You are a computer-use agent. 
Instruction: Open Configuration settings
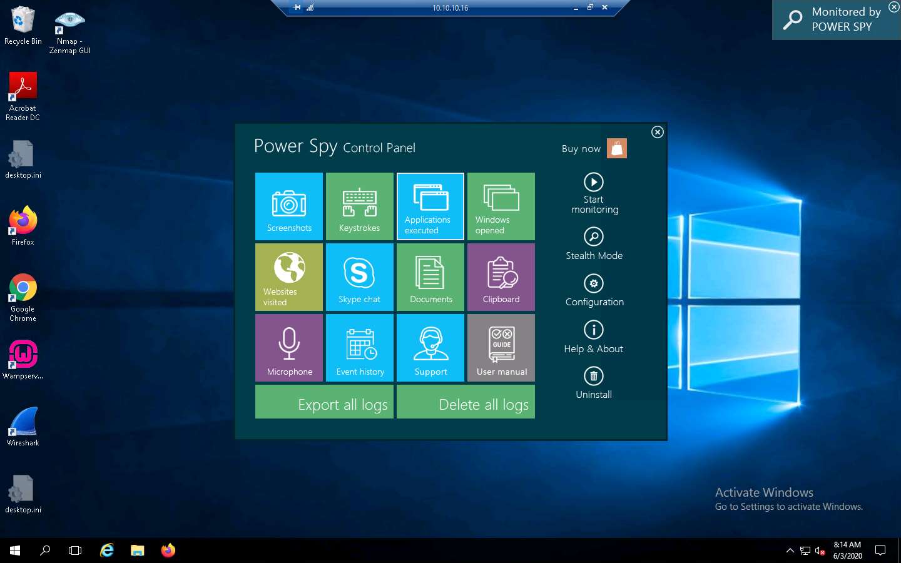tap(594, 290)
